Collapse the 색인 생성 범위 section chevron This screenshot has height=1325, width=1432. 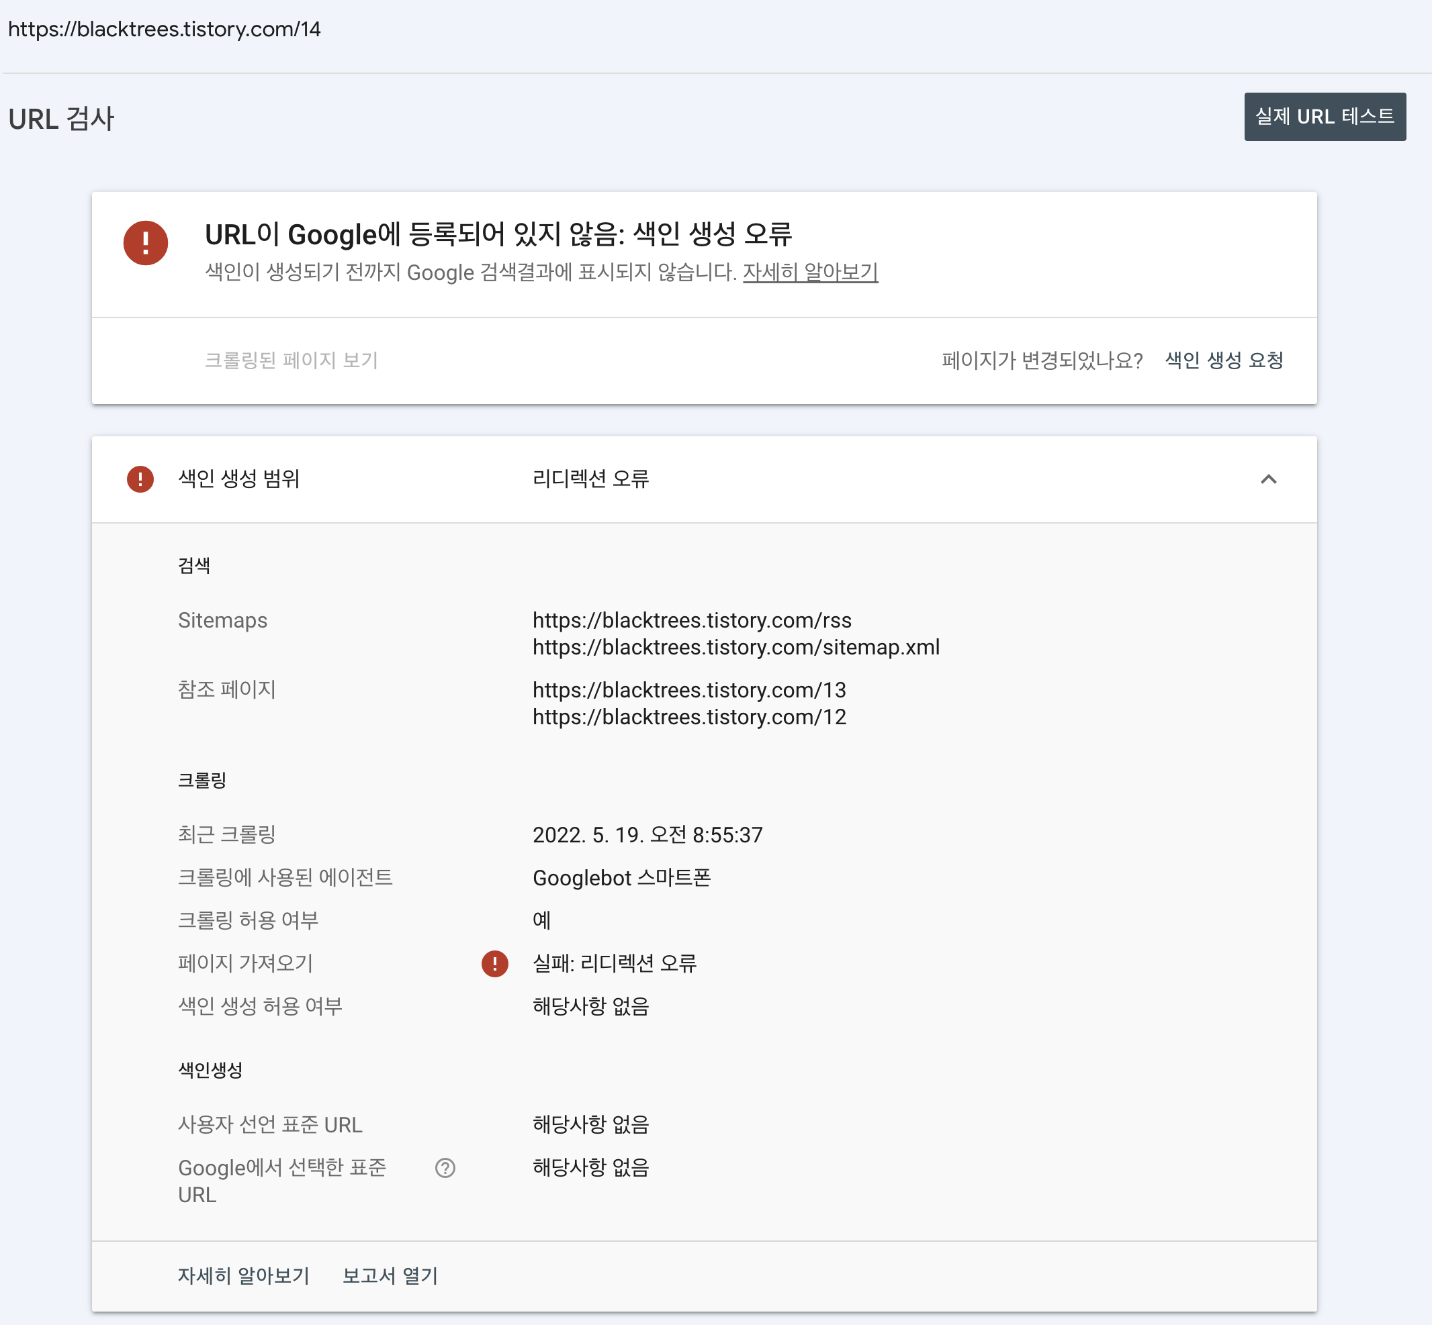[1268, 479]
